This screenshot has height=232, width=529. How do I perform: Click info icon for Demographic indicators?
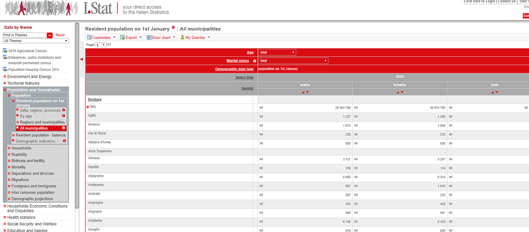coord(65,141)
